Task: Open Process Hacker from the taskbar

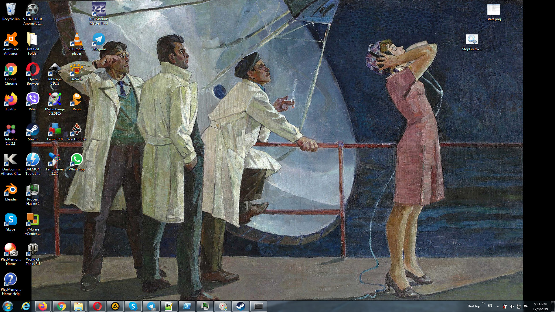Action: pos(205,306)
